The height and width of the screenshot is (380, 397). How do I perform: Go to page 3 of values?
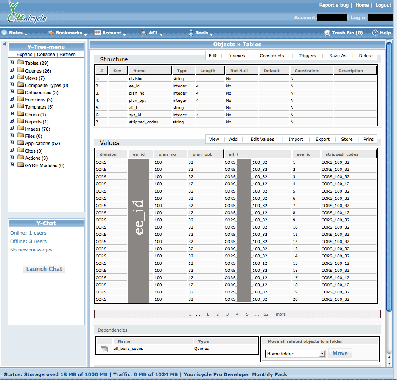point(227,314)
